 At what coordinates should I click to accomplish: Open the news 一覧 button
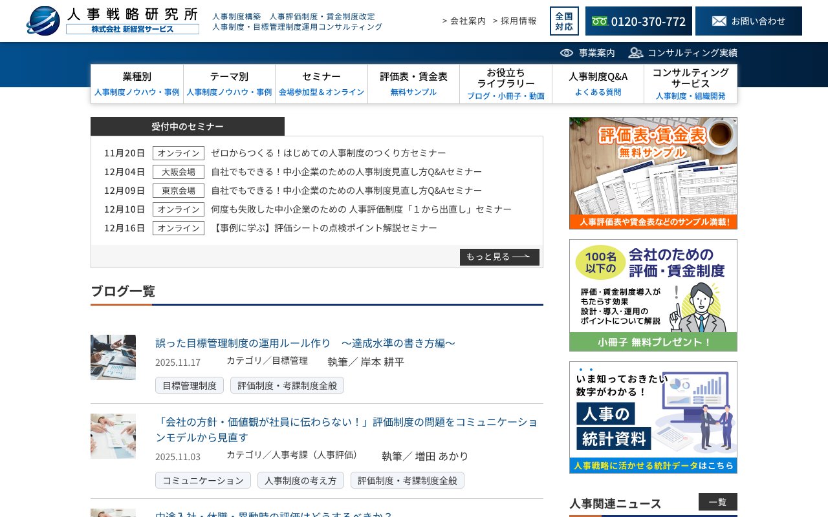coord(718,501)
